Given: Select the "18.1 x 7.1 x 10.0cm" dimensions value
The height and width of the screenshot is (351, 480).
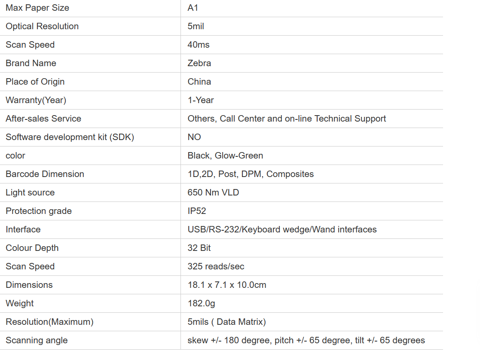Looking at the screenshot, I should (227, 285).
